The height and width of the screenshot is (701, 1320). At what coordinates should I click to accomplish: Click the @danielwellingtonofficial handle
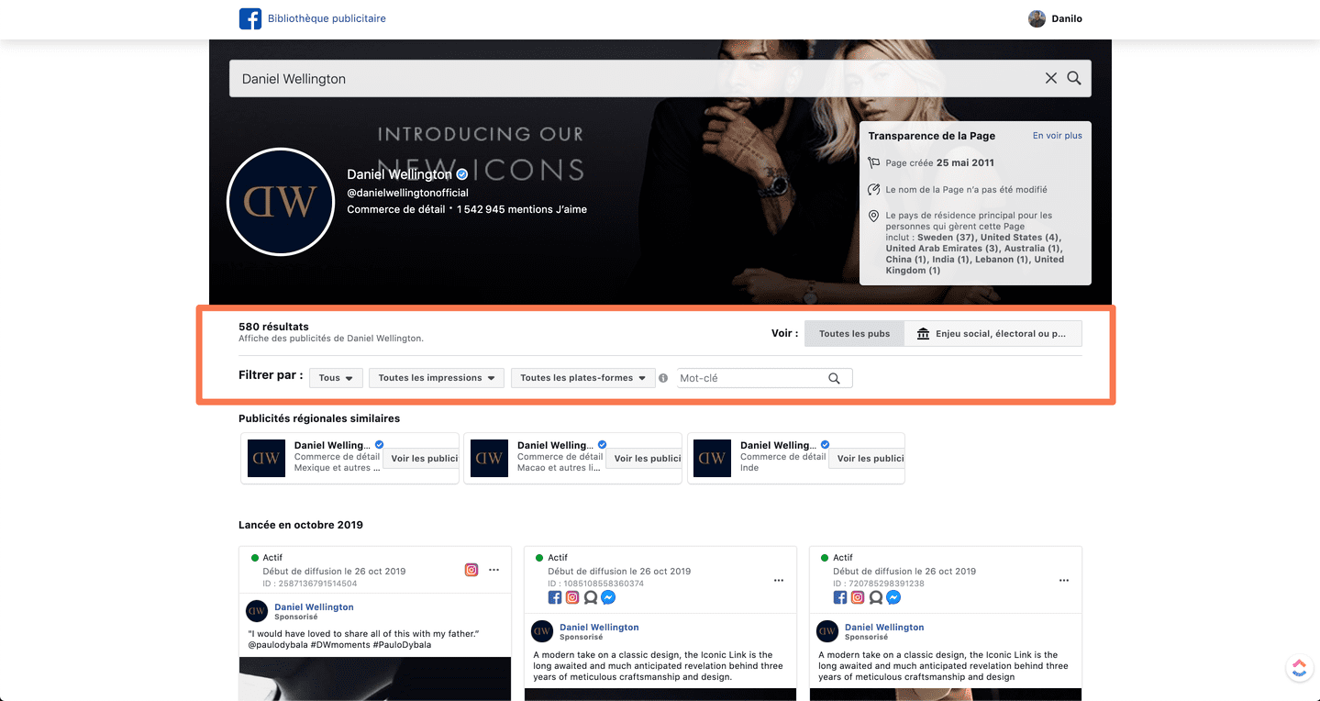[x=407, y=193]
